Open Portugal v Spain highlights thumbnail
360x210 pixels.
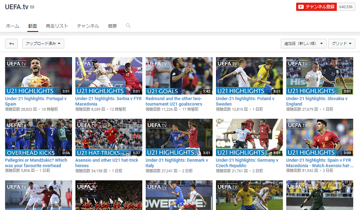(x=38, y=76)
